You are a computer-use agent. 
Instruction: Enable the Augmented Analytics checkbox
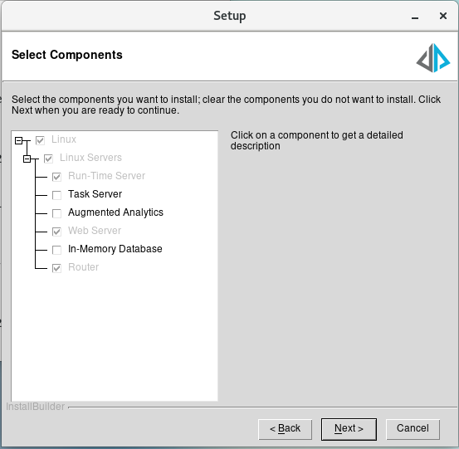click(x=56, y=213)
